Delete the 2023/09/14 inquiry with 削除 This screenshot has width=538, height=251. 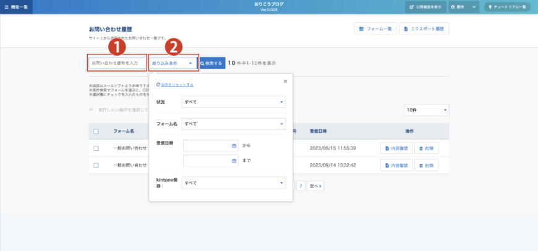(426, 166)
